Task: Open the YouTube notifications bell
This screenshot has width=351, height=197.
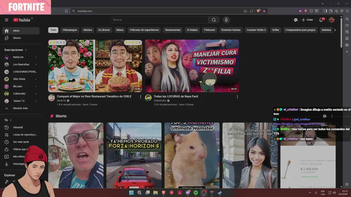Action: coord(321,20)
